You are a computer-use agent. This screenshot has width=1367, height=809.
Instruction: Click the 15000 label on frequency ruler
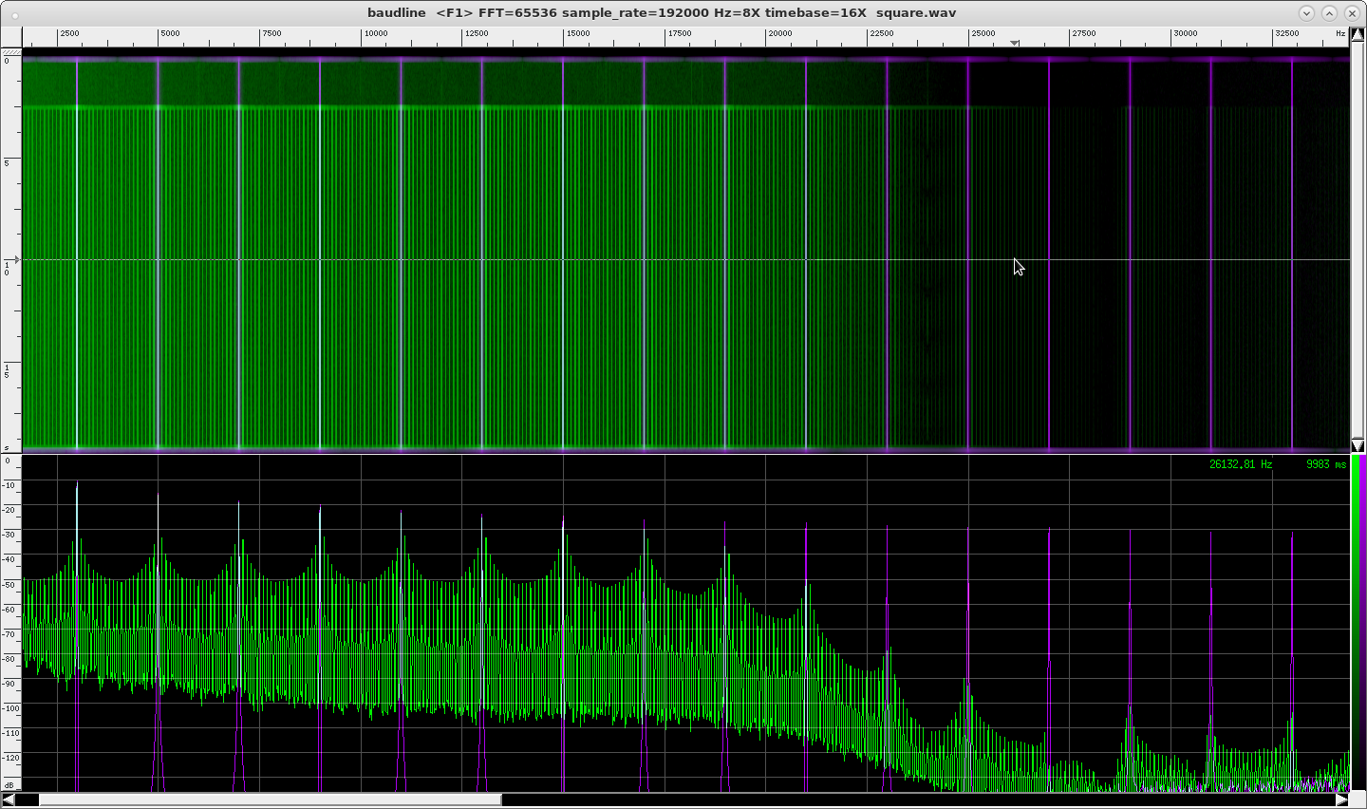point(577,33)
